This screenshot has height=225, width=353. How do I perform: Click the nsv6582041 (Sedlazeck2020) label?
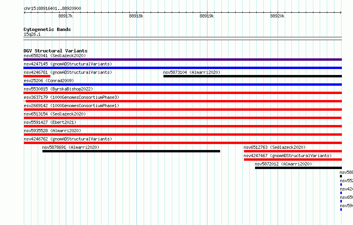pyautogui.click(x=55, y=56)
